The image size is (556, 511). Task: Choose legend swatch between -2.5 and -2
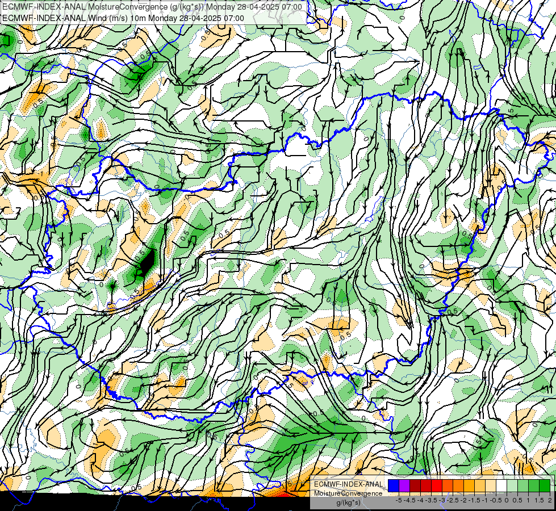pyautogui.click(x=458, y=486)
